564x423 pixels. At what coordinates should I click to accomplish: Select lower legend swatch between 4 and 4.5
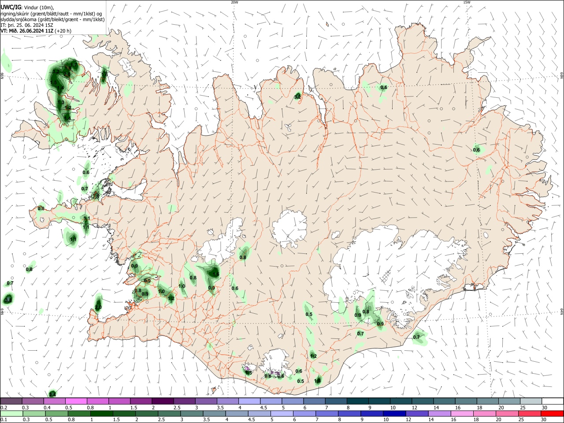tap(236, 413)
